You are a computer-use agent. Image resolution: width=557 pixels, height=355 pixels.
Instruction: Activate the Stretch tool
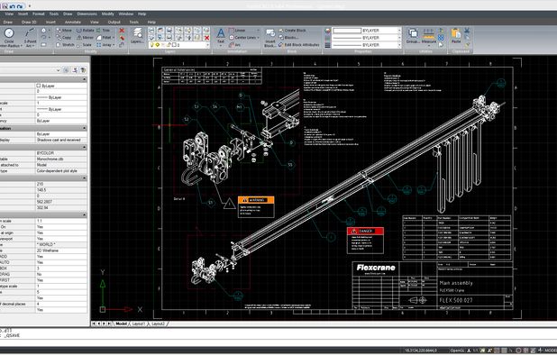66,45
